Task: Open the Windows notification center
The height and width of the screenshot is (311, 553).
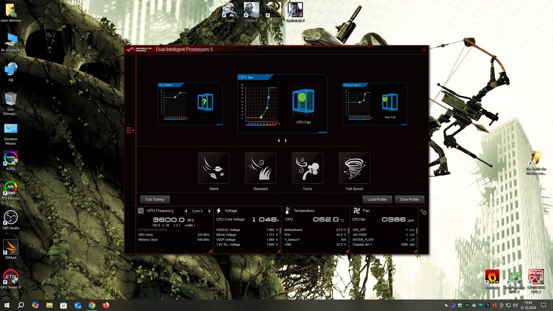Action: coord(543,305)
